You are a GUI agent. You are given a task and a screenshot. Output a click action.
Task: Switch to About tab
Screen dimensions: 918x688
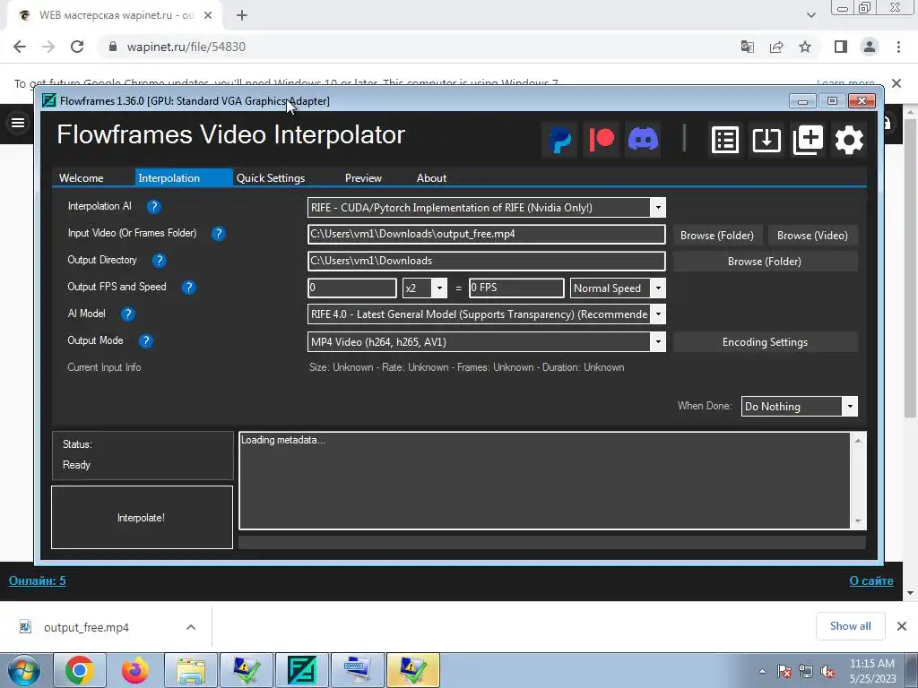(431, 178)
